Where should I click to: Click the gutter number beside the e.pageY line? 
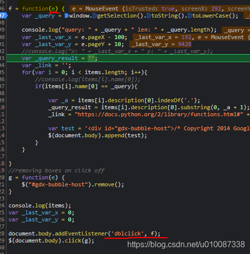click(x=3, y=44)
